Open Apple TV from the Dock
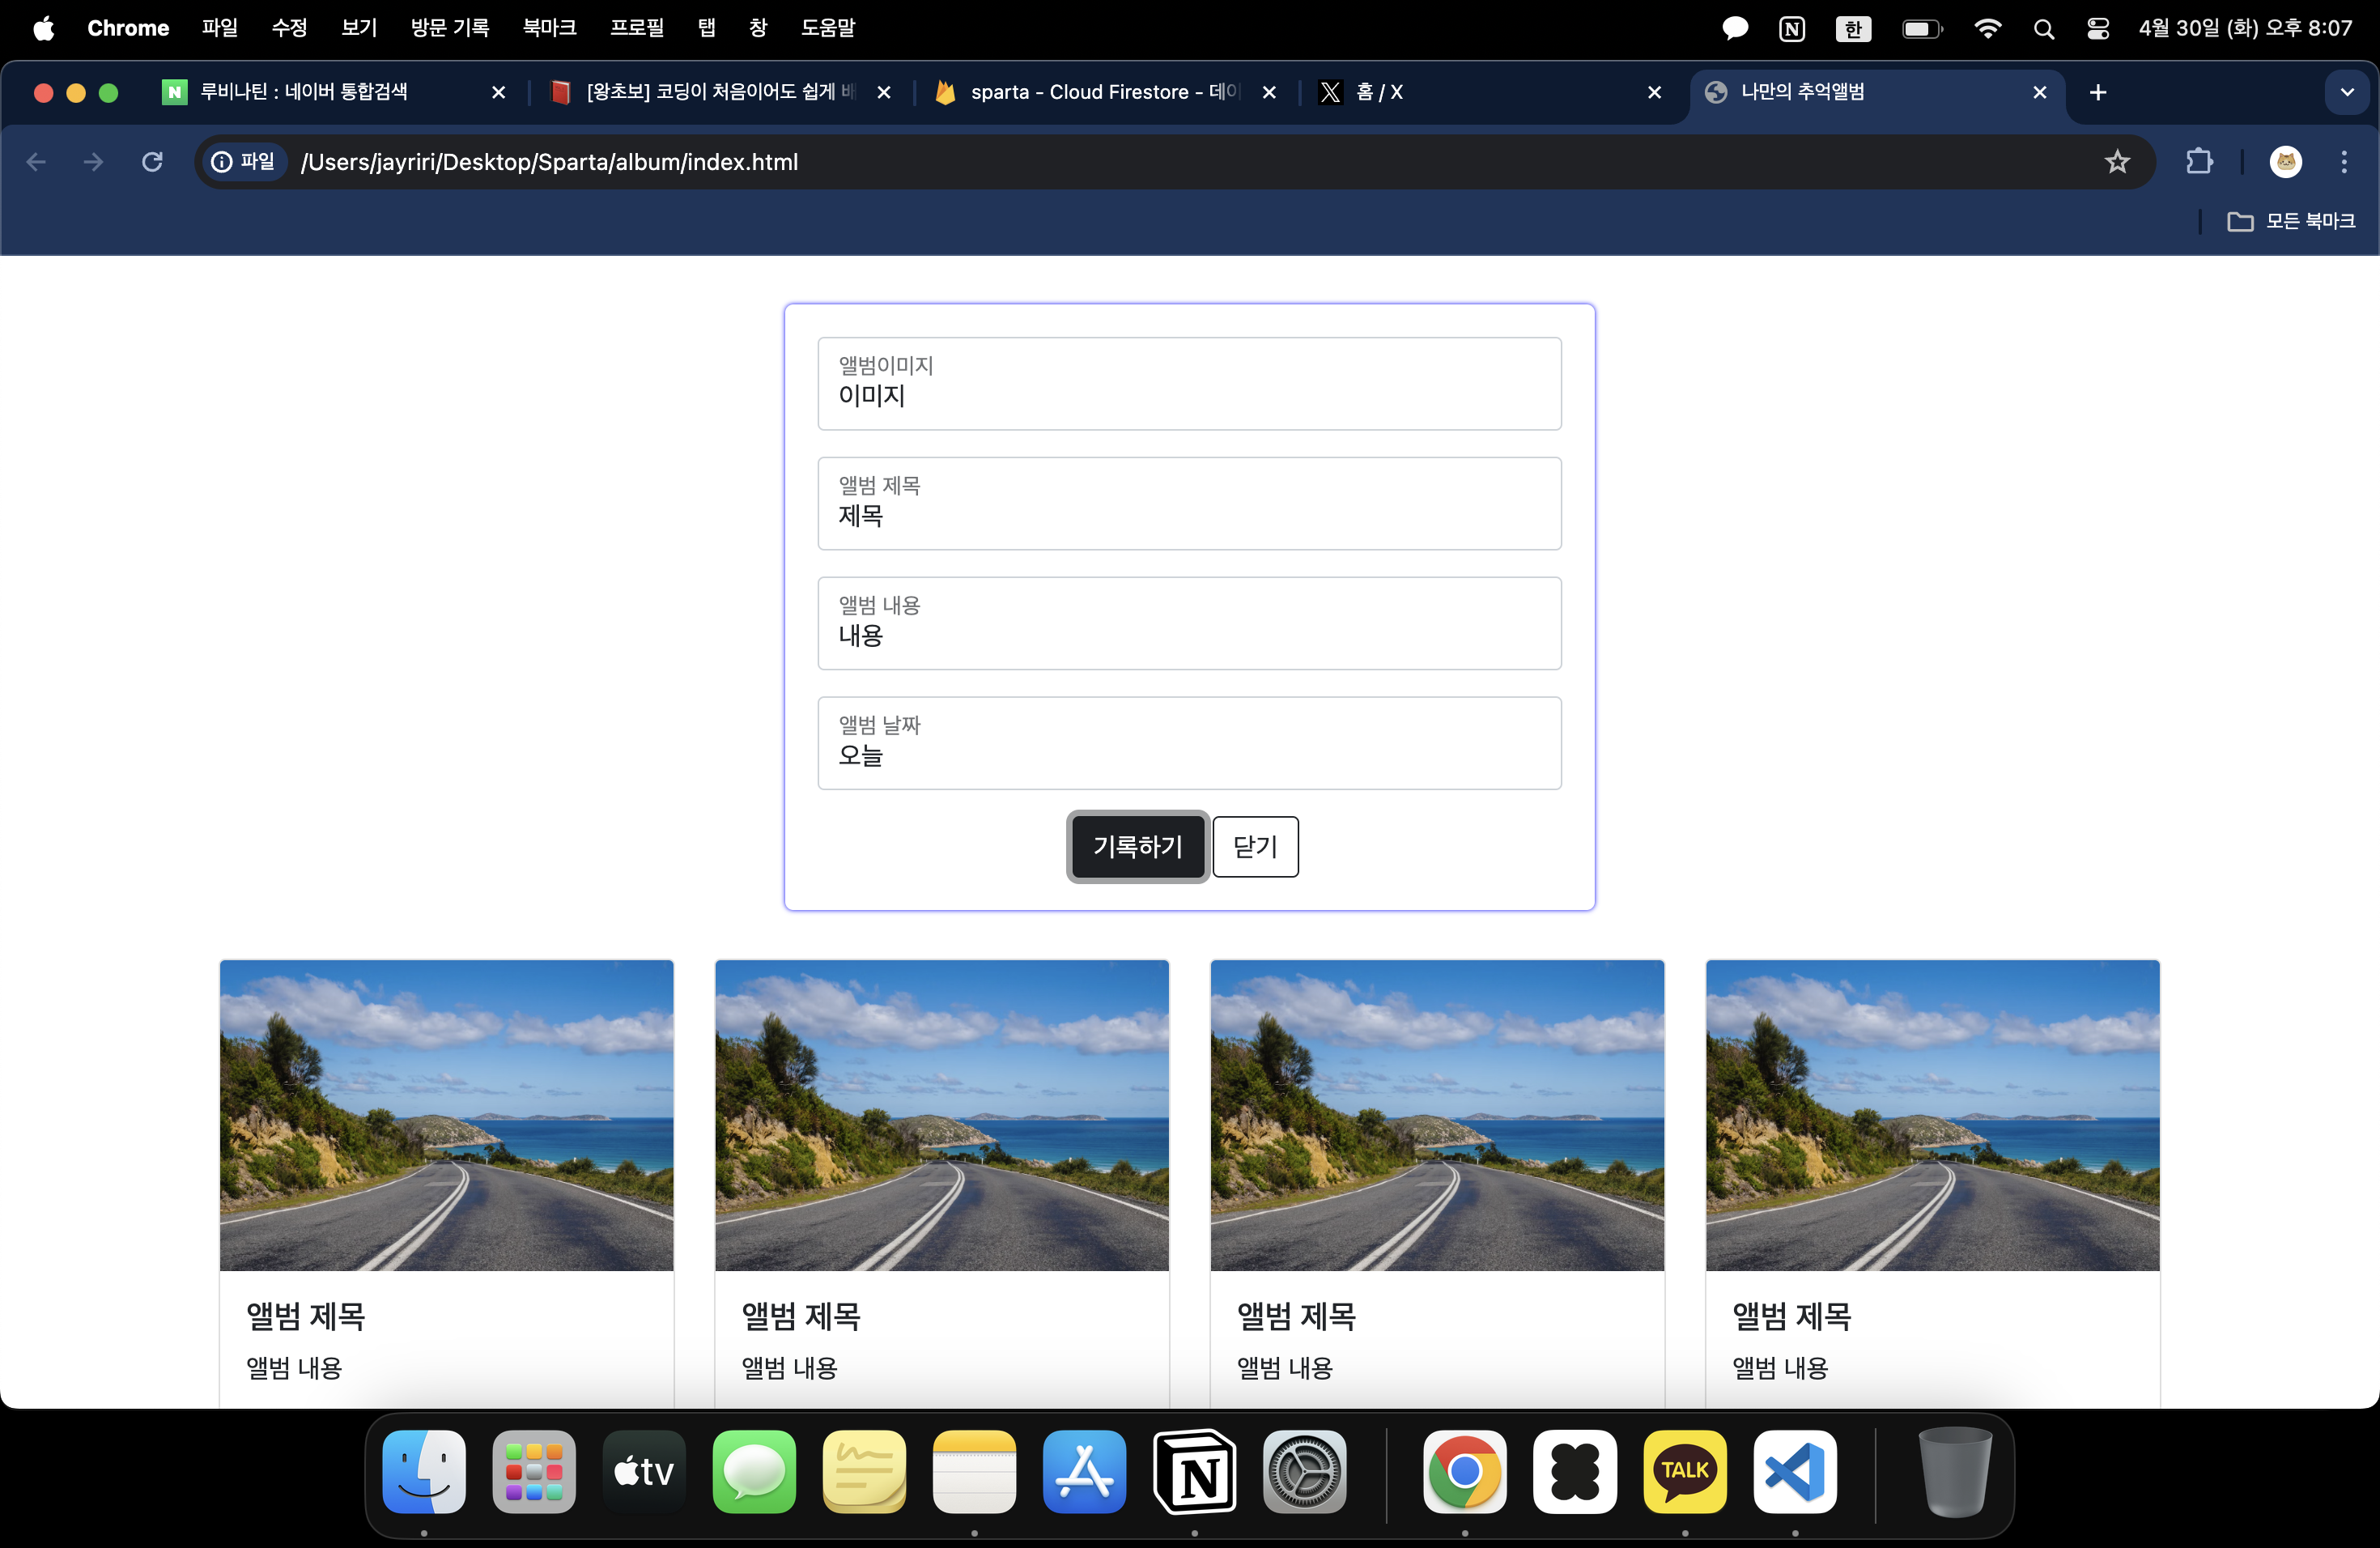 [x=644, y=1471]
